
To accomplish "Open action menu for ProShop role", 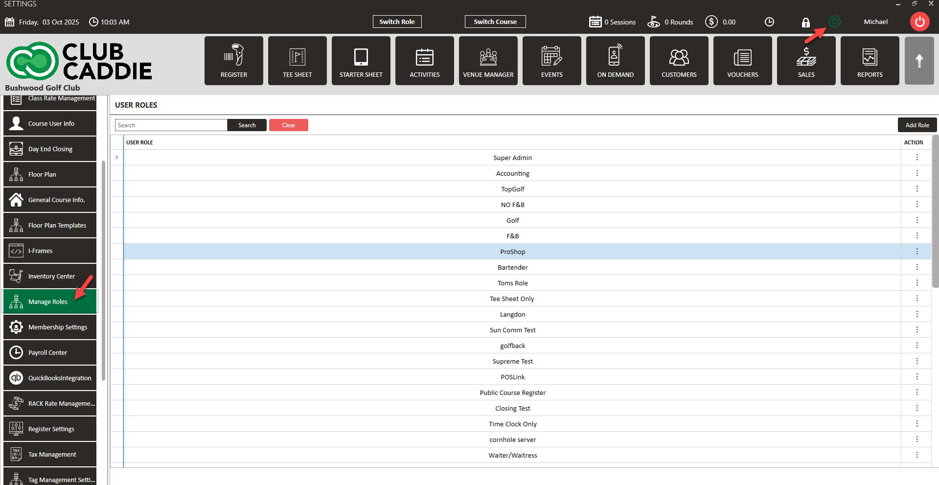I will tap(916, 252).
